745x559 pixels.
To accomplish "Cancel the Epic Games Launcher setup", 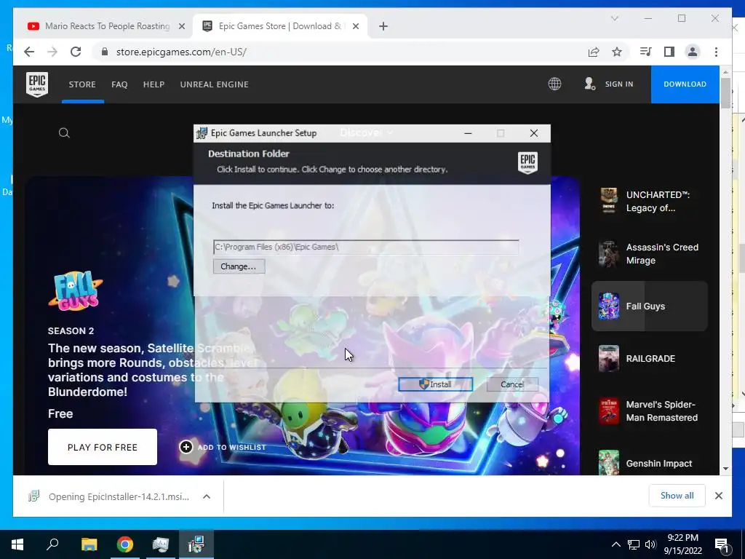I will pos(512,384).
